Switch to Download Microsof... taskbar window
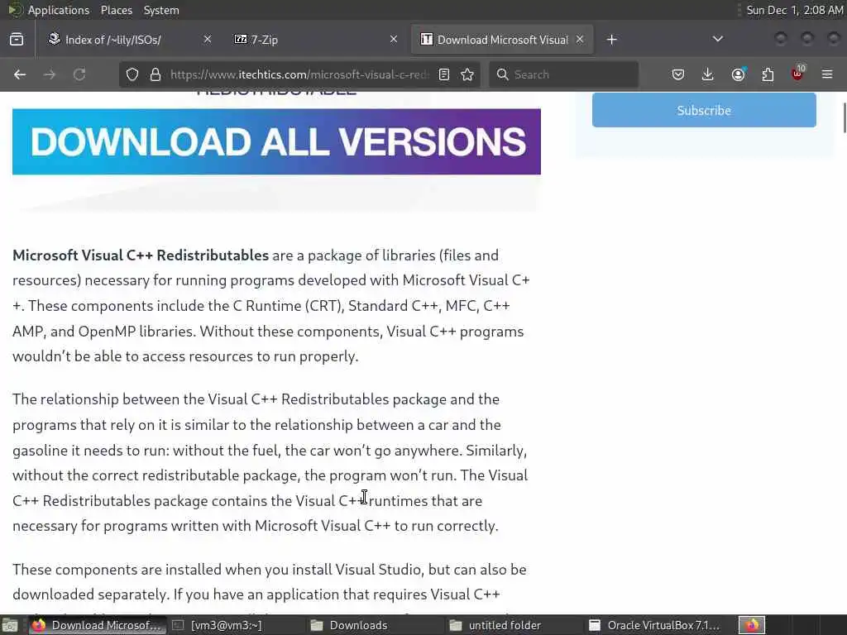This screenshot has width=847, height=635. tap(96, 625)
